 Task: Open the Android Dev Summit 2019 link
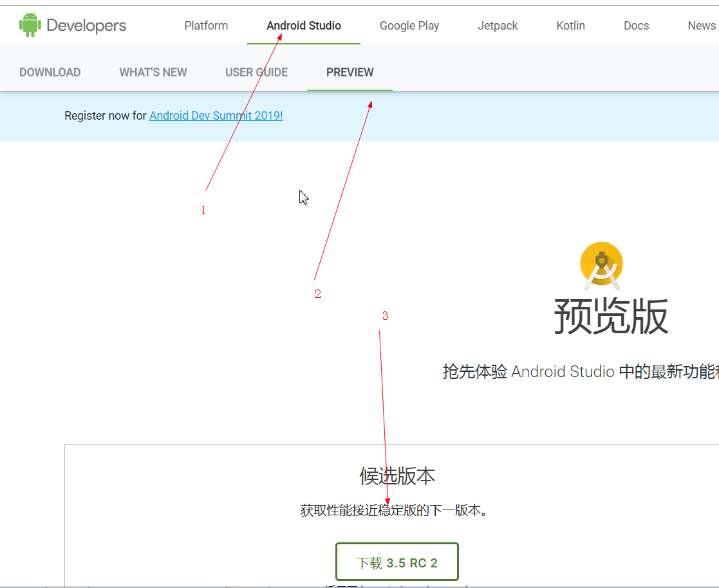[x=216, y=116]
